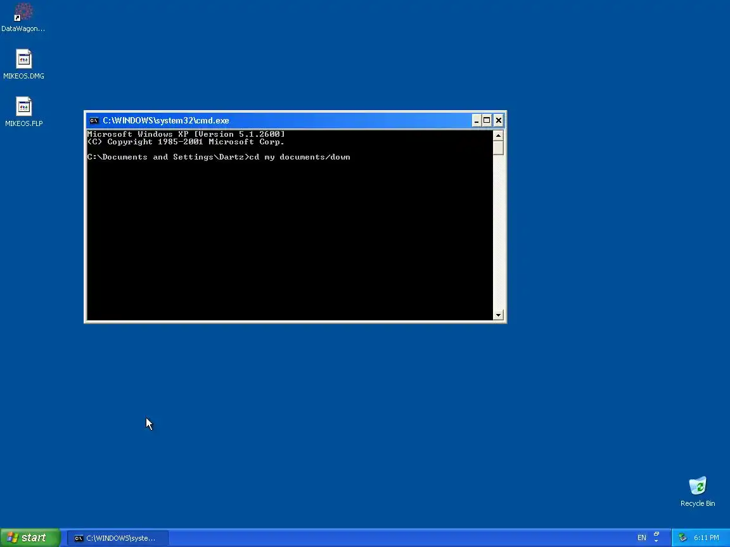Image resolution: width=730 pixels, height=547 pixels.
Task: Select the MIKEOS.FLP file icon
Action: tap(23, 111)
